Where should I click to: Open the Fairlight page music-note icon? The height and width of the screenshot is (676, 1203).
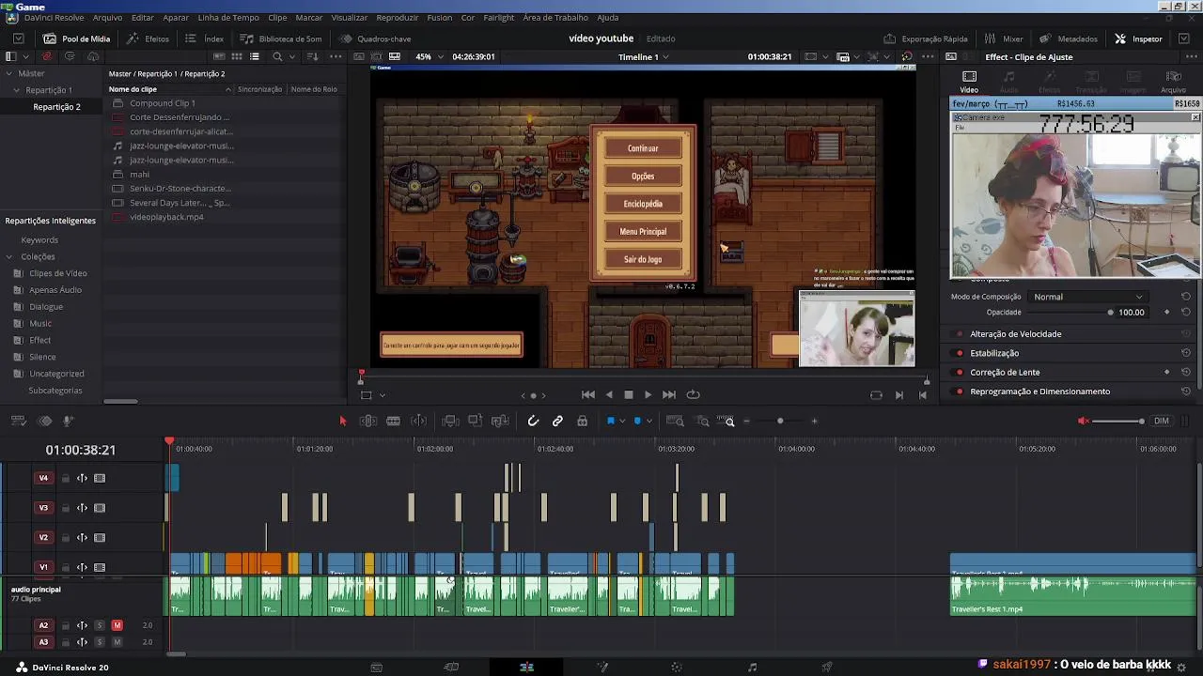click(752, 668)
